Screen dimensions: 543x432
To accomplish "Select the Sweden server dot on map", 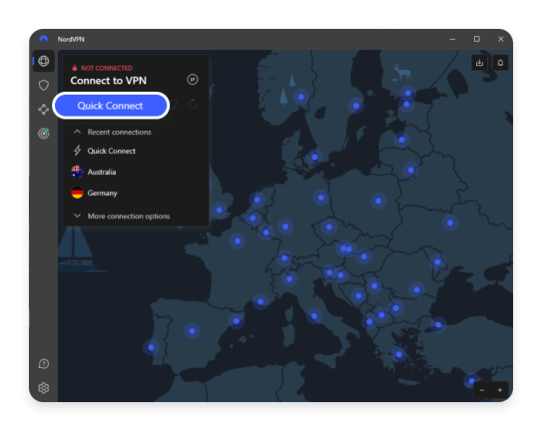I will click(356, 106).
